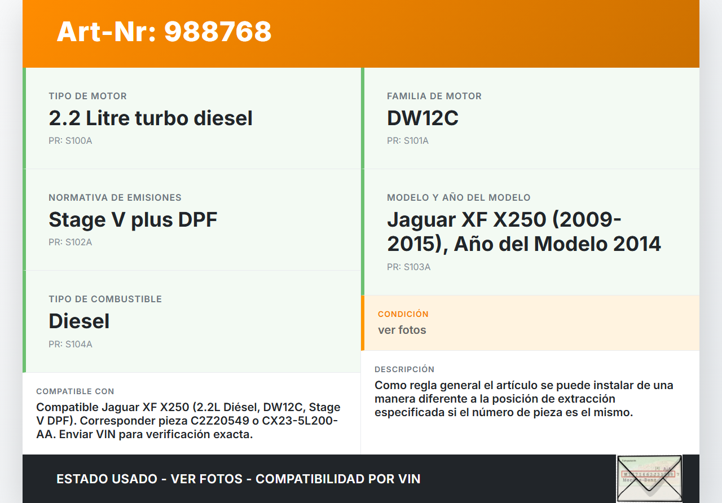The height and width of the screenshot is (503, 722).
Task: Click the COMPATIBLE CON section label
Action: point(75,391)
